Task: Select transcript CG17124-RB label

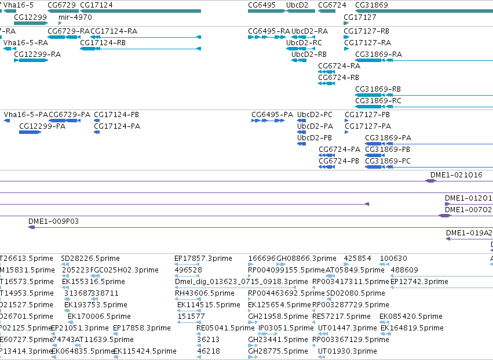Action: point(103,43)
